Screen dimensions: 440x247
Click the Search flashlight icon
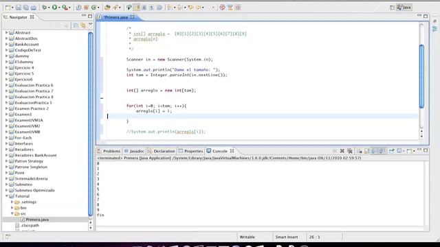coord(115,8)
